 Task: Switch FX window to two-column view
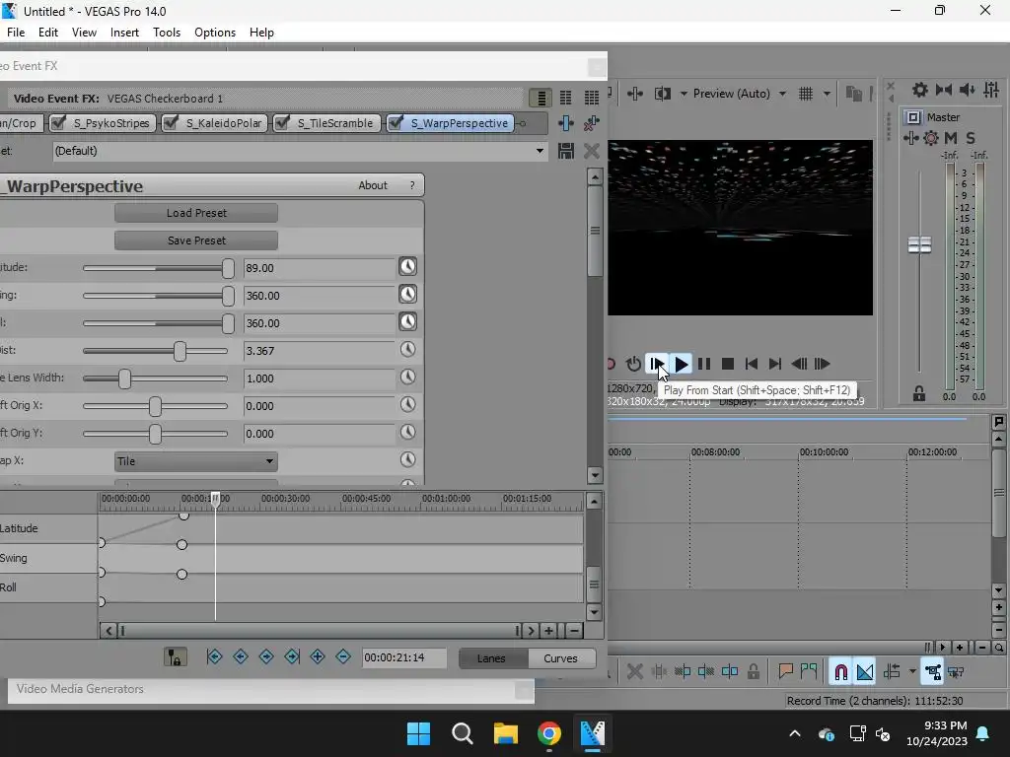click(x=565, y=98)
